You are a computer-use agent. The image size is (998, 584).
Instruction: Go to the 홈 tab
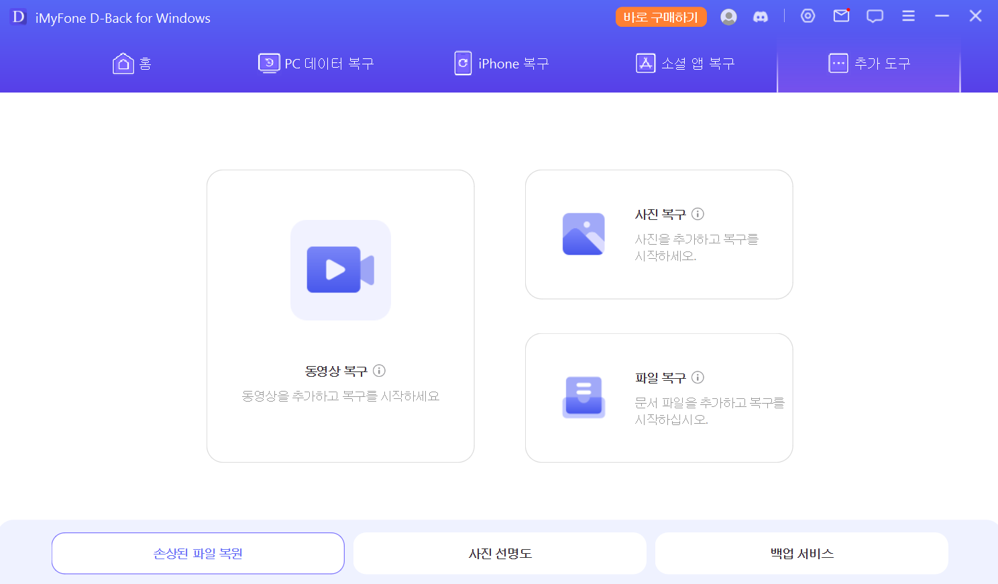click(x=132, y=64)
